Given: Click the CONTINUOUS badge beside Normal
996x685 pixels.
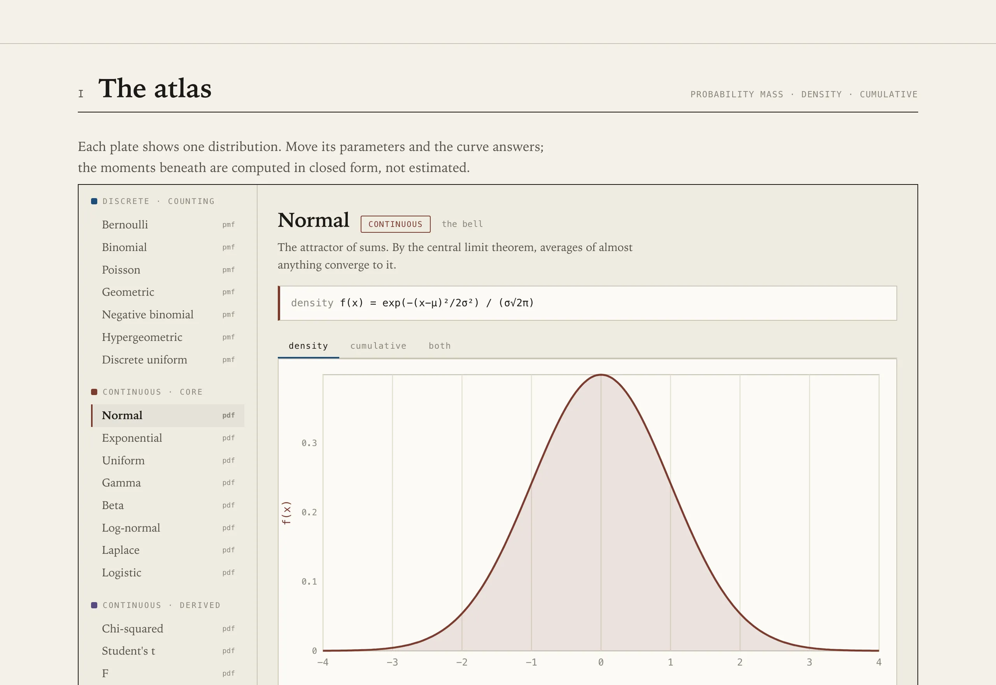Looking at the screenshot, I should (x=396, y=224).
